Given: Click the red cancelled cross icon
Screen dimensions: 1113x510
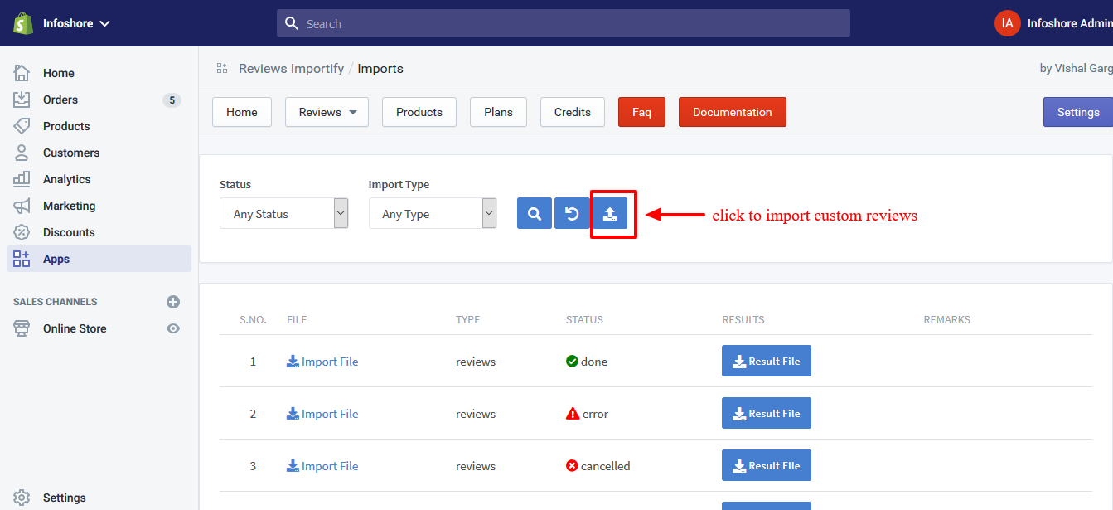Looking at the screenshot, I should (572, 466).
